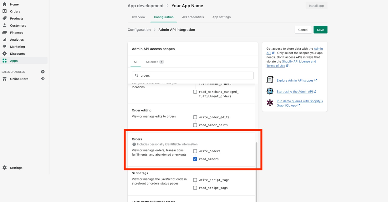Click the Marketing megaphone icon
This screenshot has width=388, height=202.
click(5, 47)
